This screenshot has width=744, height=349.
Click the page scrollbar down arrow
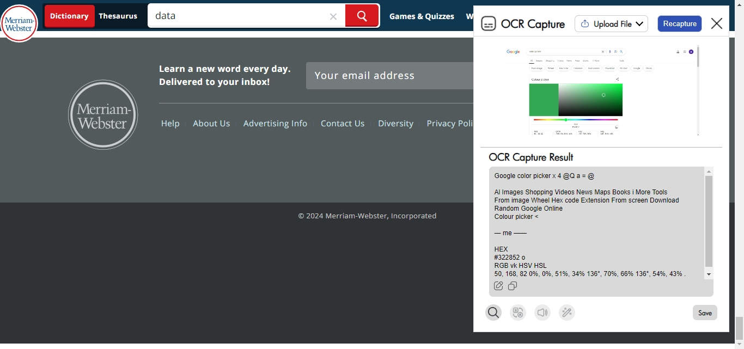[739, 344]
